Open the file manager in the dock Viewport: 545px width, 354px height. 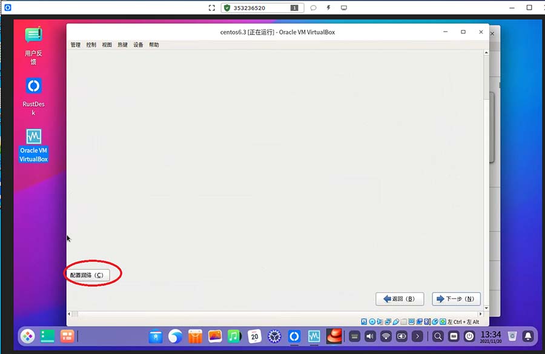(156, 336)
